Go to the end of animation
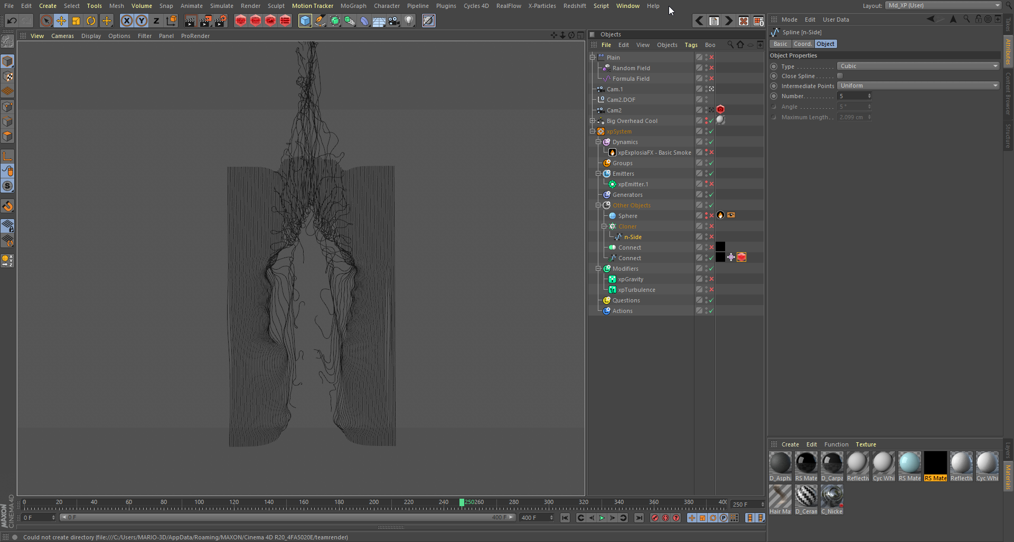Viewport: 1014px width, 542px height. 639,518
